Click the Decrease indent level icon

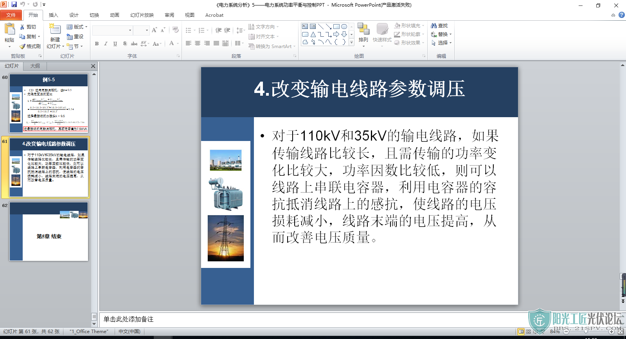click(x=218, y=30)
